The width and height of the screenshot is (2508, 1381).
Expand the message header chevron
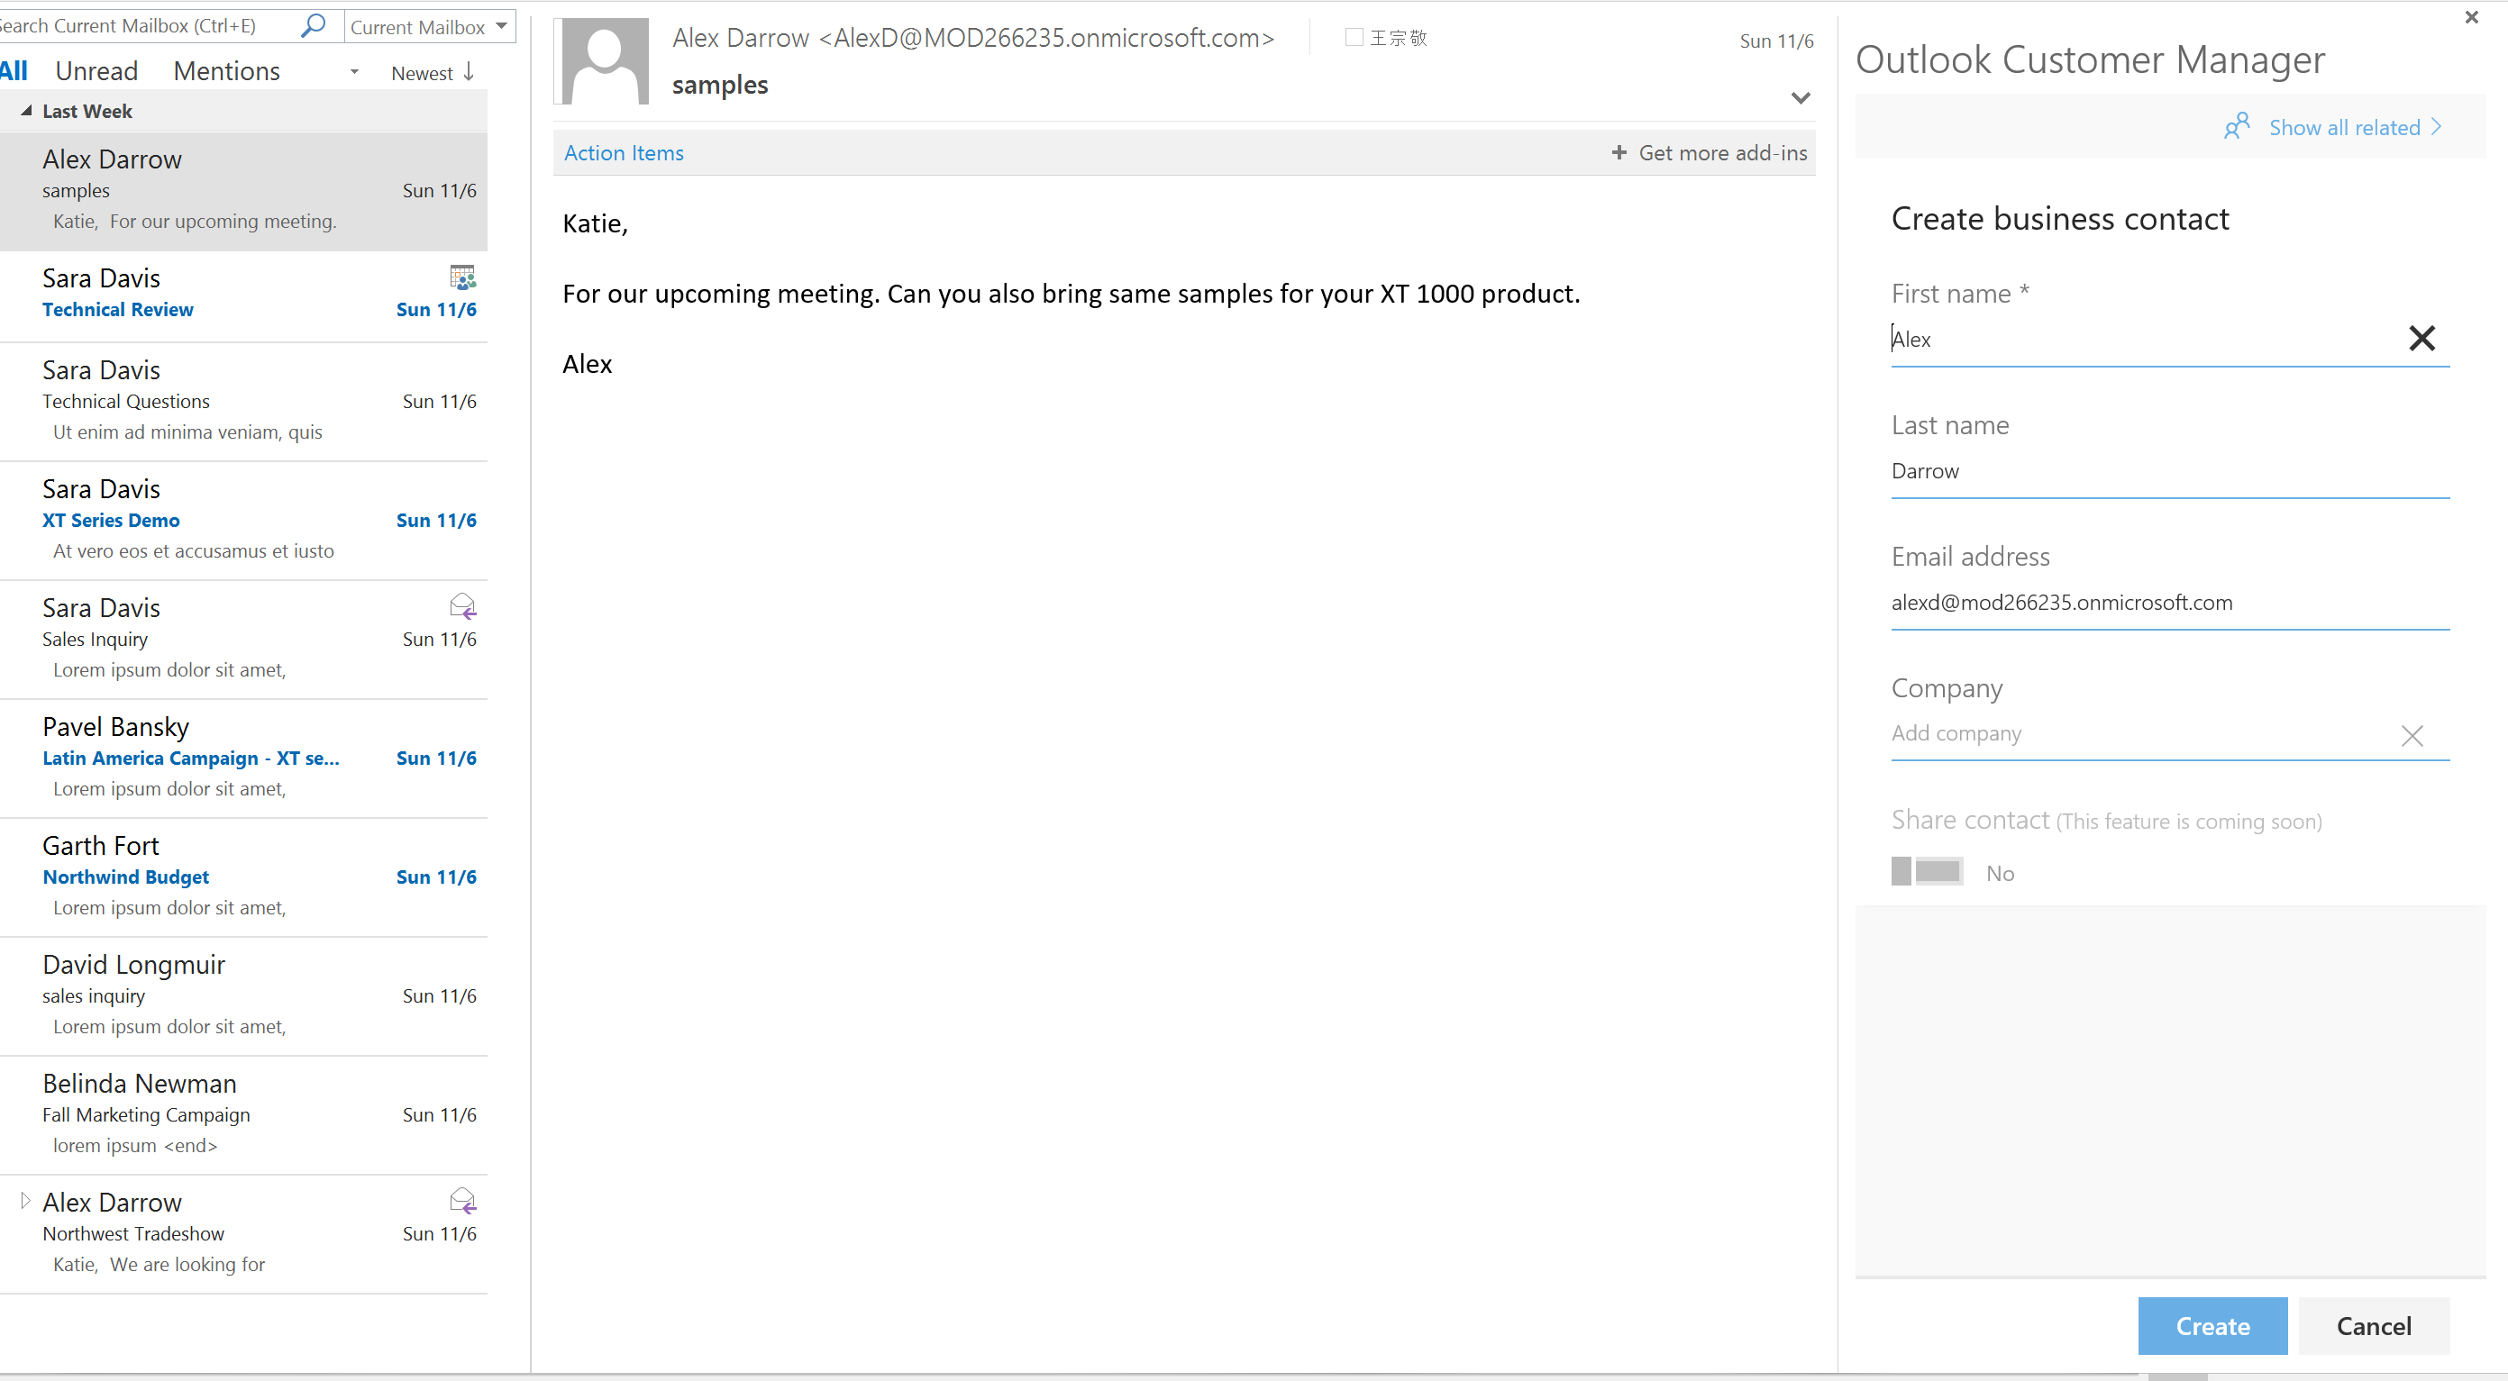1801,97
